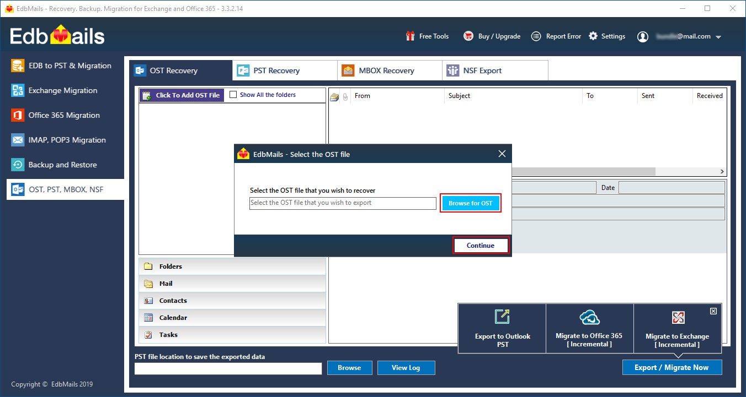
Task: Click the Sent column header
Action: click(664, 96)
